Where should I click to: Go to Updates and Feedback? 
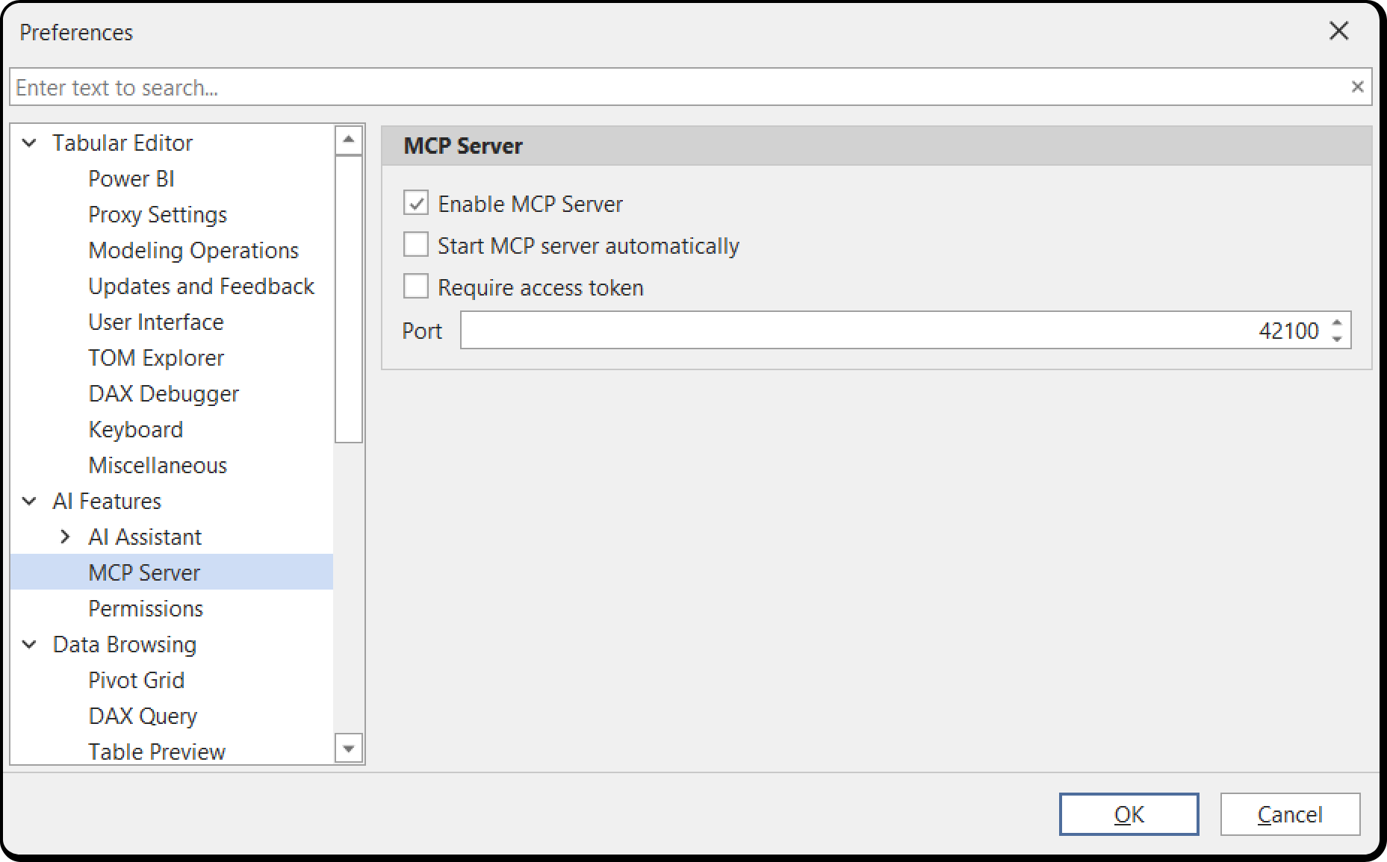point(201,286)
